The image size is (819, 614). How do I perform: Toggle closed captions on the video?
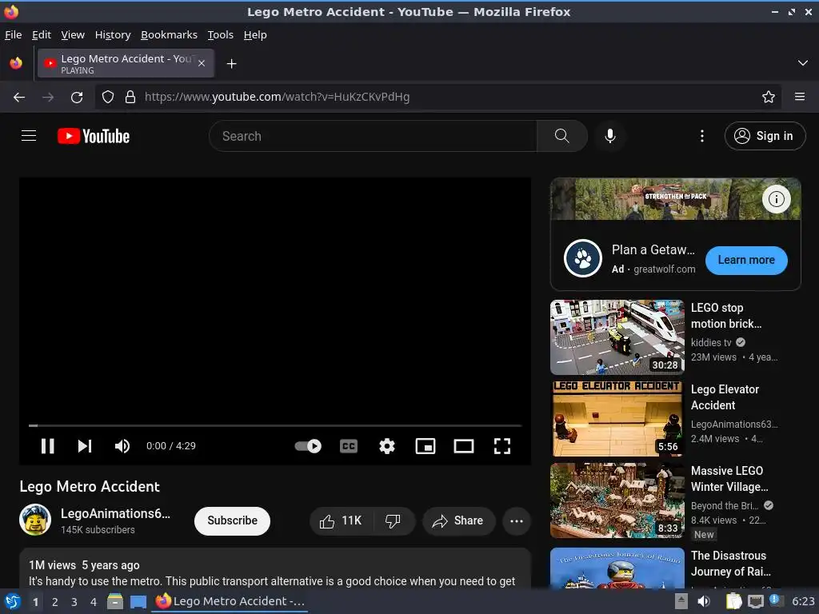(349, 446)
